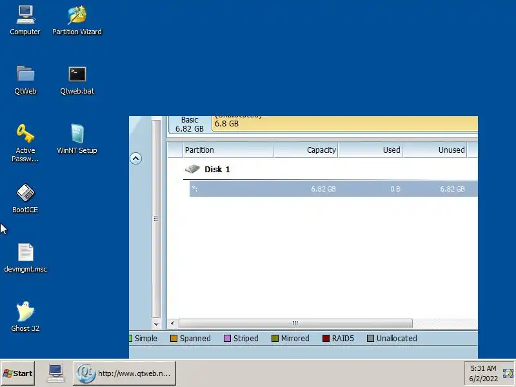The height and width of the screenshot is (387, 516).
Task: Sort by the Partition column header
Action: click(228, 150)
